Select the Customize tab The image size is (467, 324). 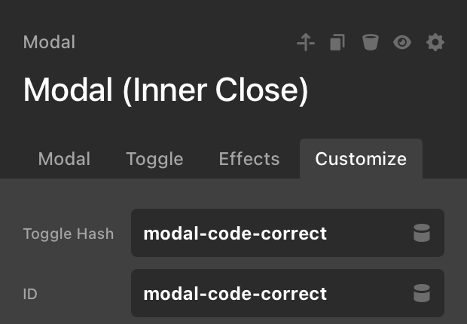click(361, 159)
